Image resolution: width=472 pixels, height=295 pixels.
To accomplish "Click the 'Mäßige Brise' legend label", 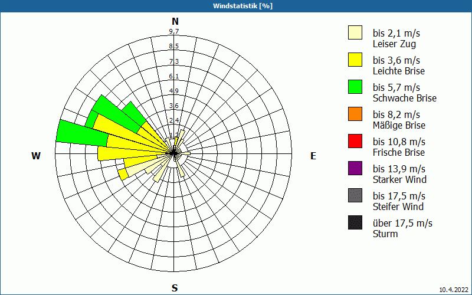I will [x=399, y=125].
